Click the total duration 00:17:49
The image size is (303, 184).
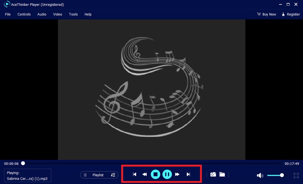tap(292, 164)
